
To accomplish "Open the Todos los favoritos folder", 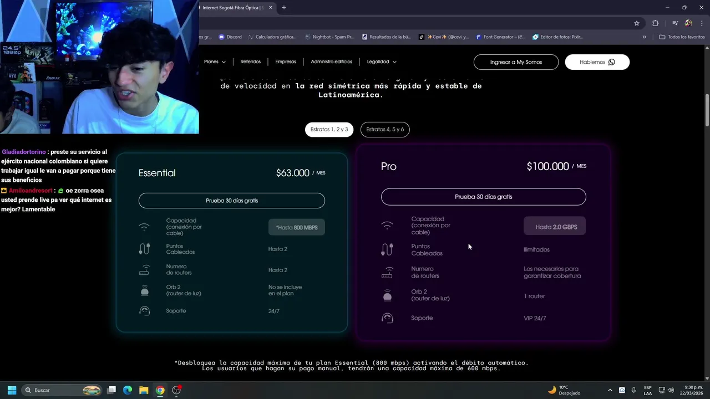I will click(682, 37).
